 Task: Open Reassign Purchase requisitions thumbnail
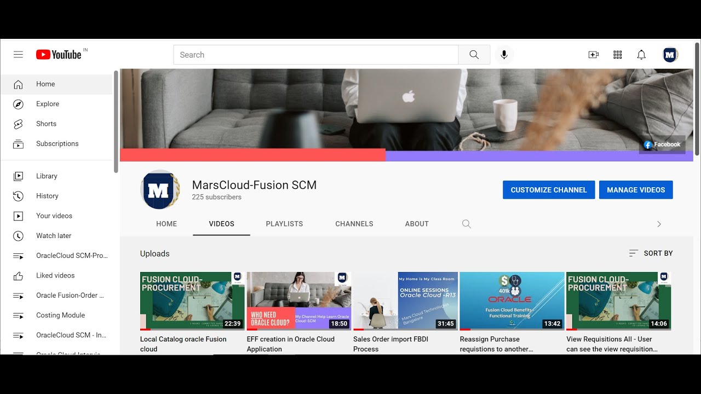point(512,301)
